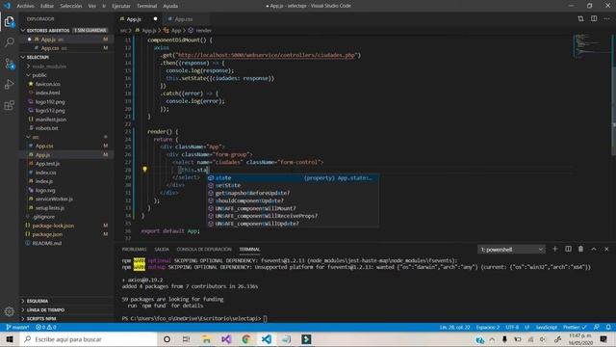Click the Open Changes icon in editor toolbar
Screen dimensions: 616x347
[x=580, y=18]
